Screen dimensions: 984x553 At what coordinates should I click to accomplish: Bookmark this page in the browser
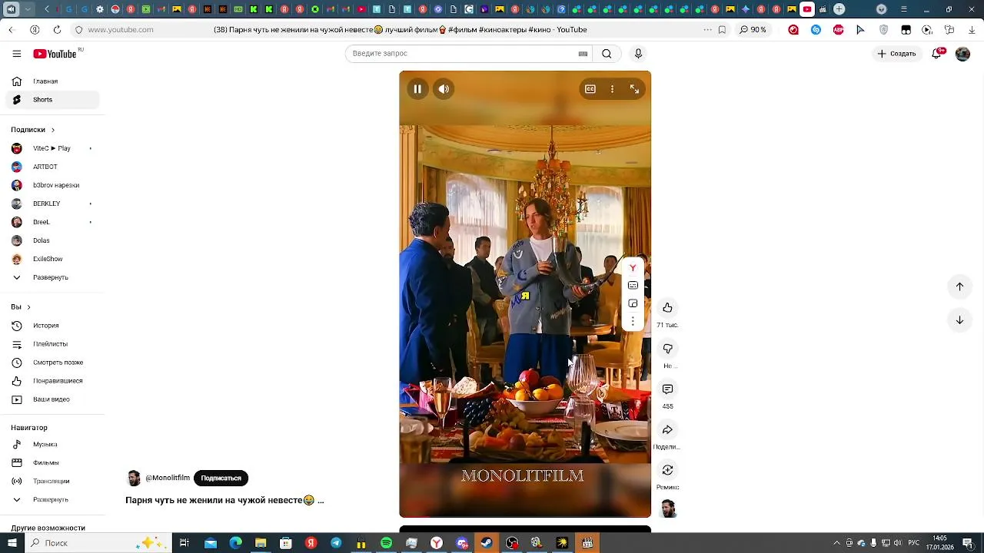coord(722,30)
